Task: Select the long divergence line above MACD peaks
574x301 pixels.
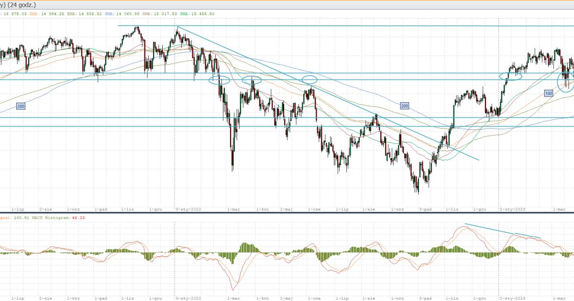Action: pyautogui.click(x=488, y=228)
